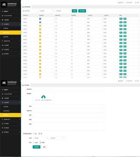Open the submenu item below the yellow highlight in the top sidebar
Screen dimensions: 140x157
pos(10,37)
